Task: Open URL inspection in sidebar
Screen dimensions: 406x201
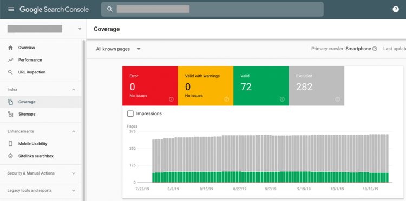Action: click(41, 72)
